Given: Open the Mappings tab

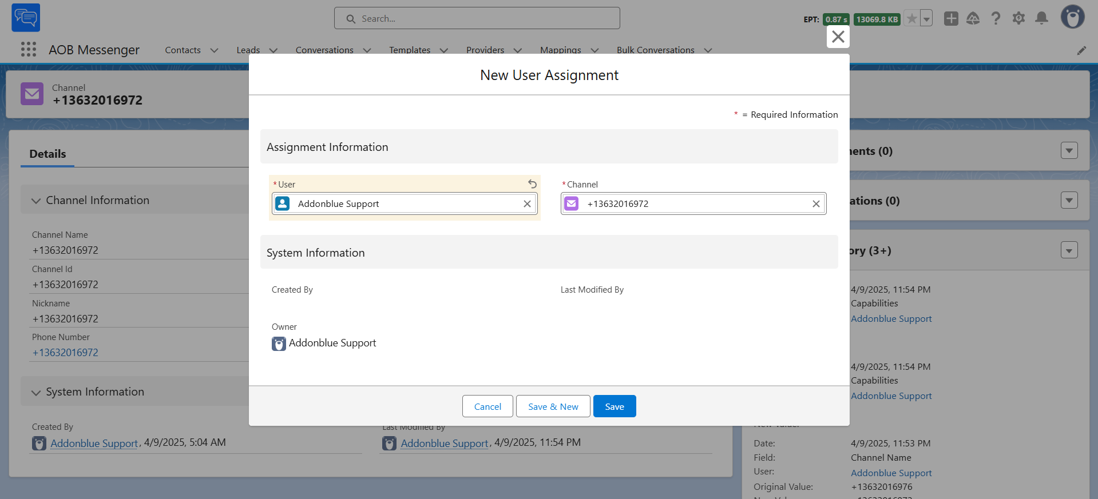Looking at the screenshot, I should pos(561,50).
